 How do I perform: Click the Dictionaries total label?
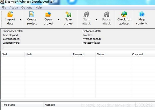(x=13, y=31)
